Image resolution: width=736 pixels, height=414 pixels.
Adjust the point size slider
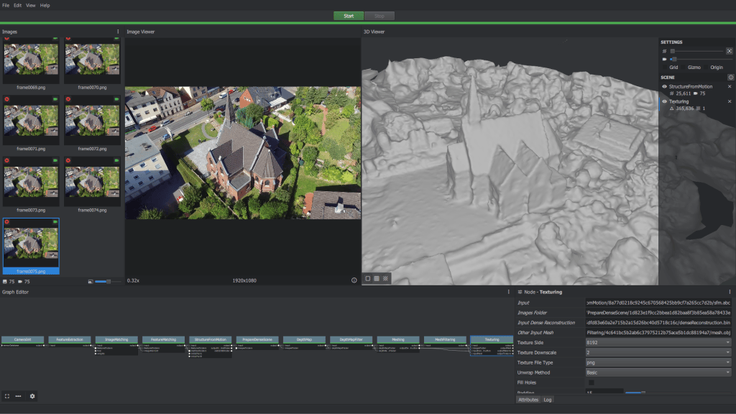tap(697, 51)
